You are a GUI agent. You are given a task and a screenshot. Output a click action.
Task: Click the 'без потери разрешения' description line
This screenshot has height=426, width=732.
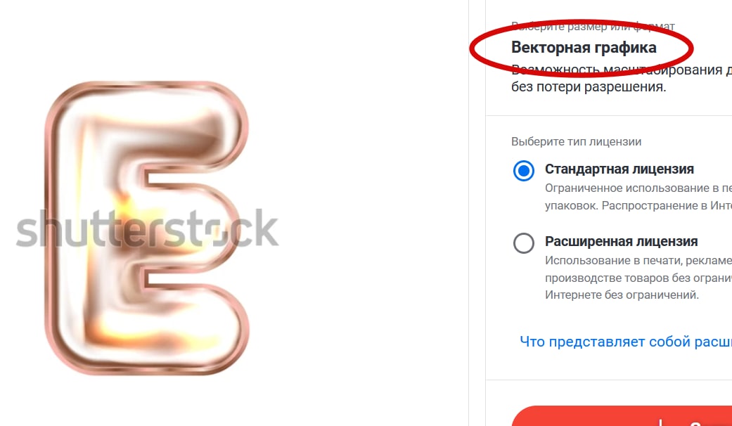589,86
